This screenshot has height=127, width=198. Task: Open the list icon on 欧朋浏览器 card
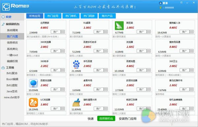(148, 89)
